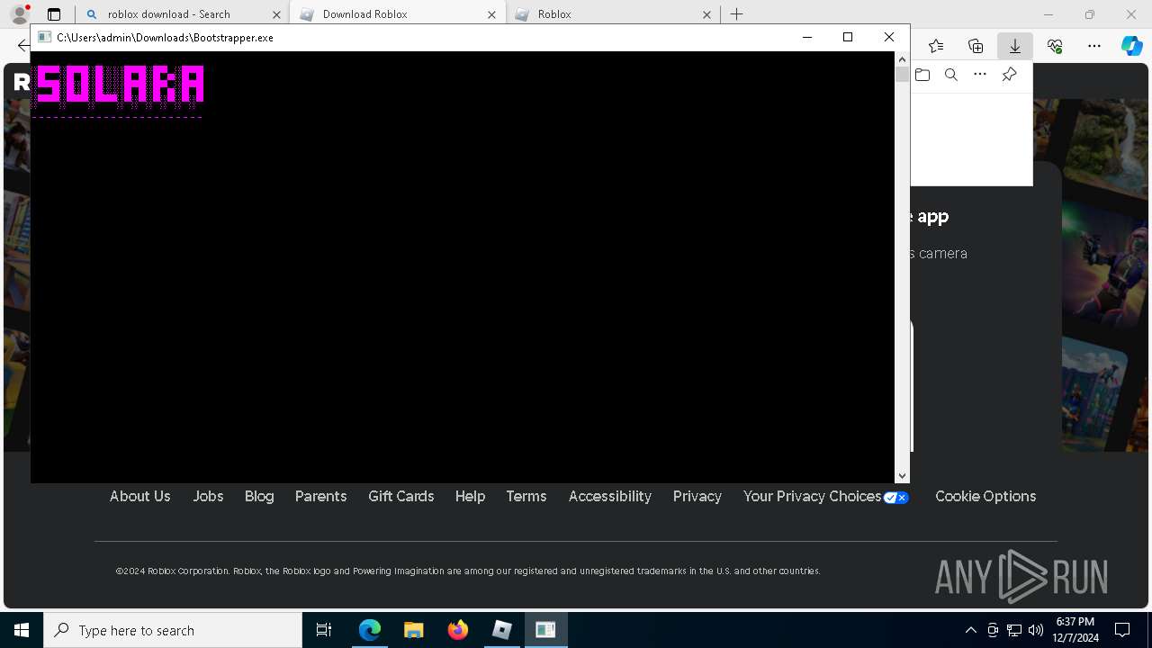Open the Edge Collections icon
This screenshot has height=648, width=1152.
pyautogui.click(x=976, y=46)
